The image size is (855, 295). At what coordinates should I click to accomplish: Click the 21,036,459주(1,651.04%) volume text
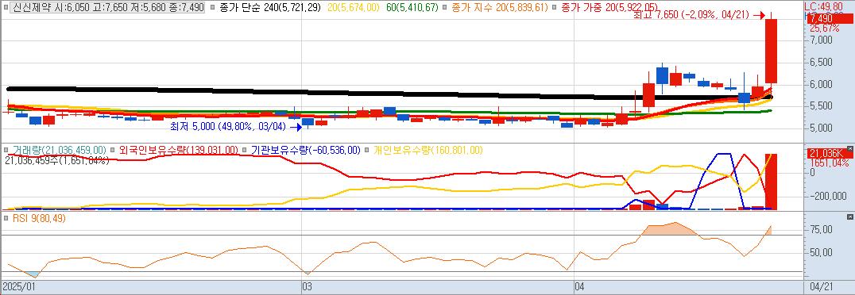click(x=56, y=160)
